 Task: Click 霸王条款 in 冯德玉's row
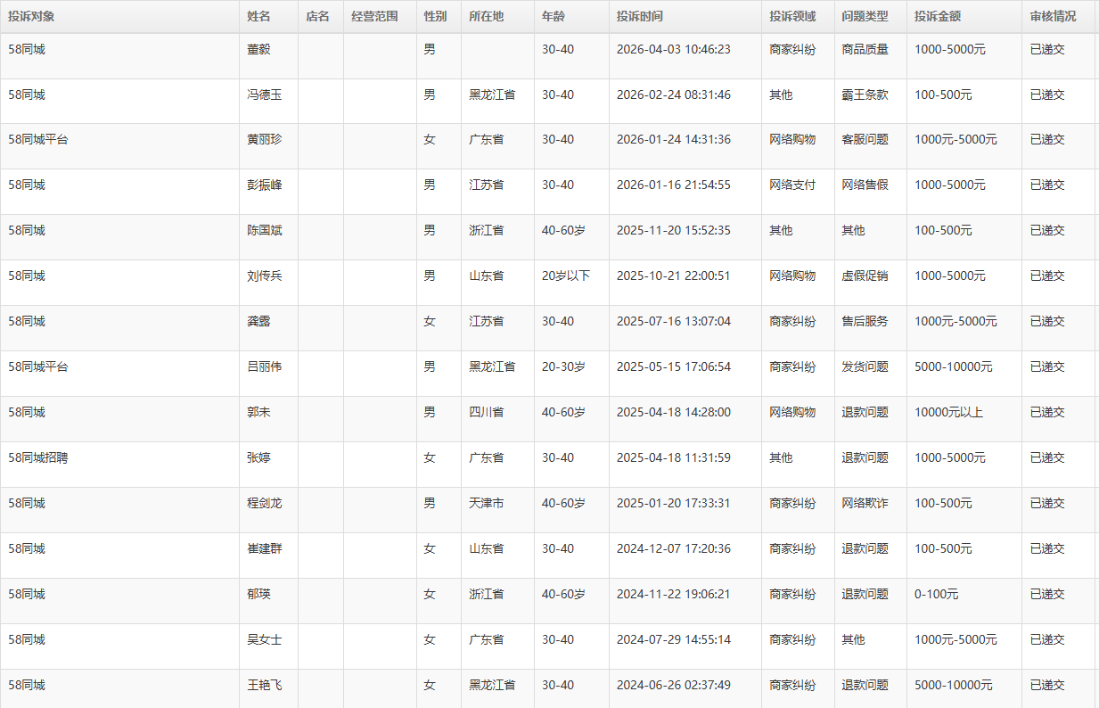click(865, 95)
